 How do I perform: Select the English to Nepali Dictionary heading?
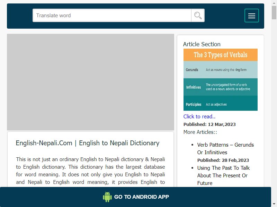(x=88, y=143)
